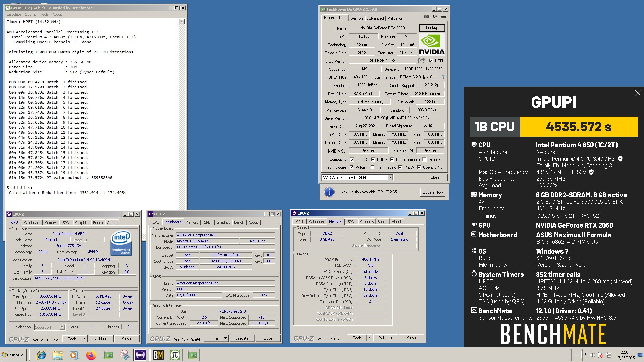Close the BenchMate result panel with X
The height and width of the screenshot is (362, 644).
638,93
